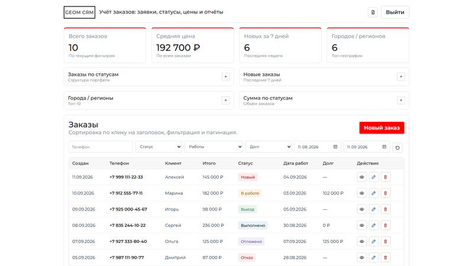473x266 pixels.
Task: Sort table by Статус column header
Action: 245,163
